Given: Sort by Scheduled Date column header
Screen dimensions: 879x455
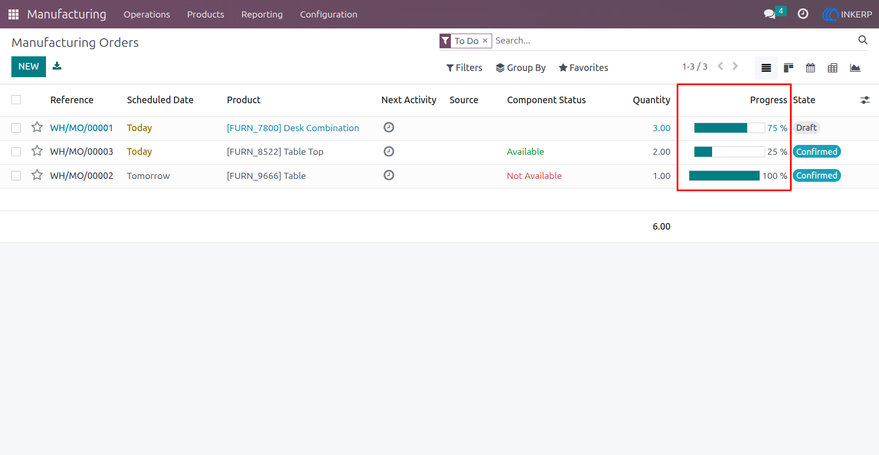Looking at the screenshot, I should (x=160, y=100).
